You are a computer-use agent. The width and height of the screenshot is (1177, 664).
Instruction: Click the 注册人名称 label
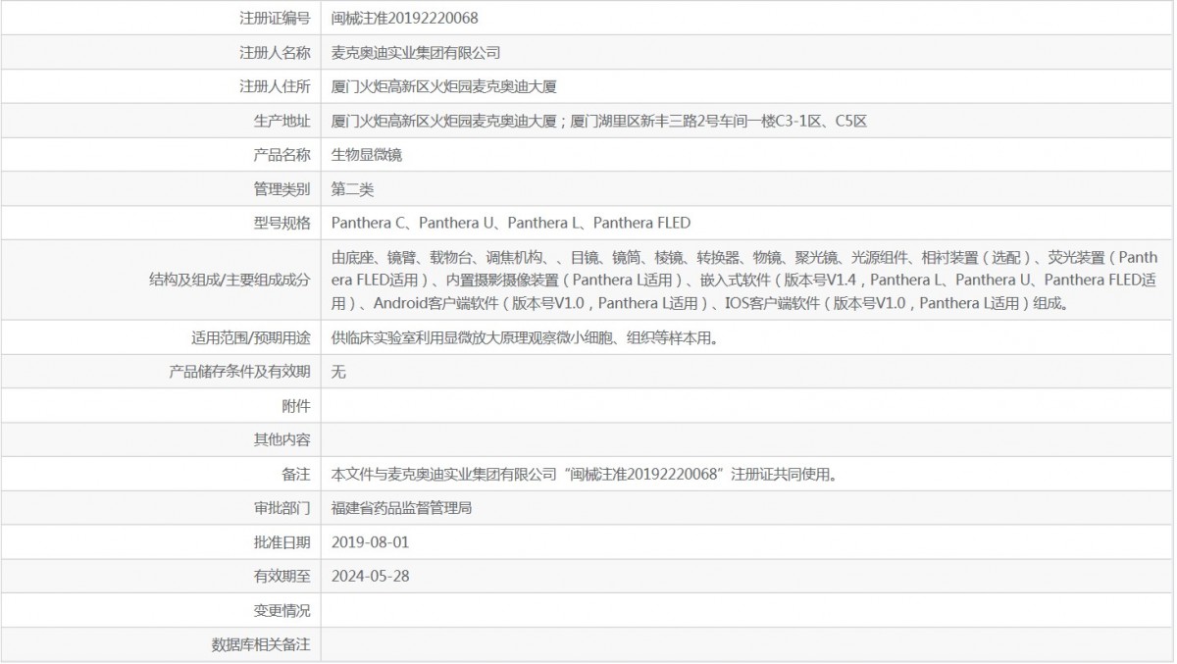275,53
